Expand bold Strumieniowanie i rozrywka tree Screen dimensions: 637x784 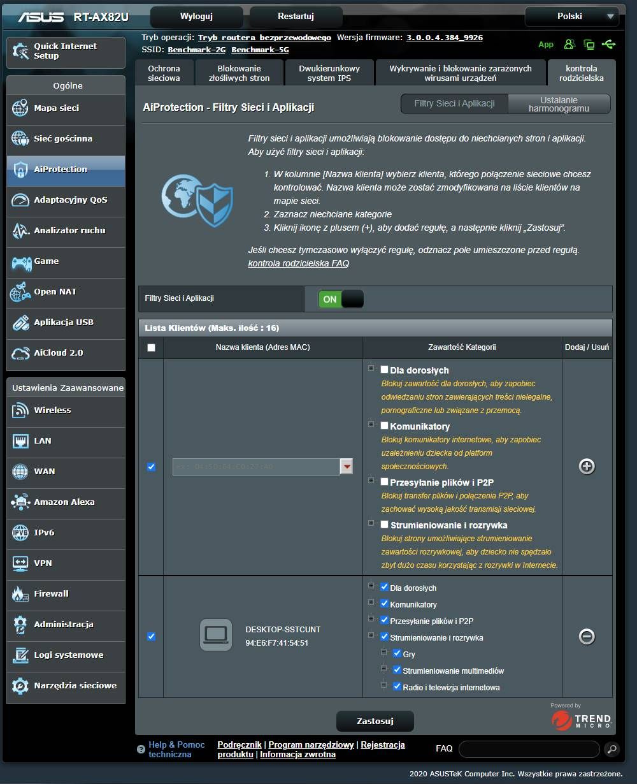point(371,523)
